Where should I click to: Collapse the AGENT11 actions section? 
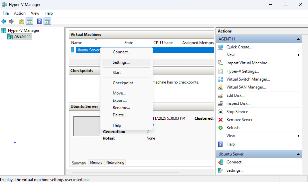[x=298, y=39]
